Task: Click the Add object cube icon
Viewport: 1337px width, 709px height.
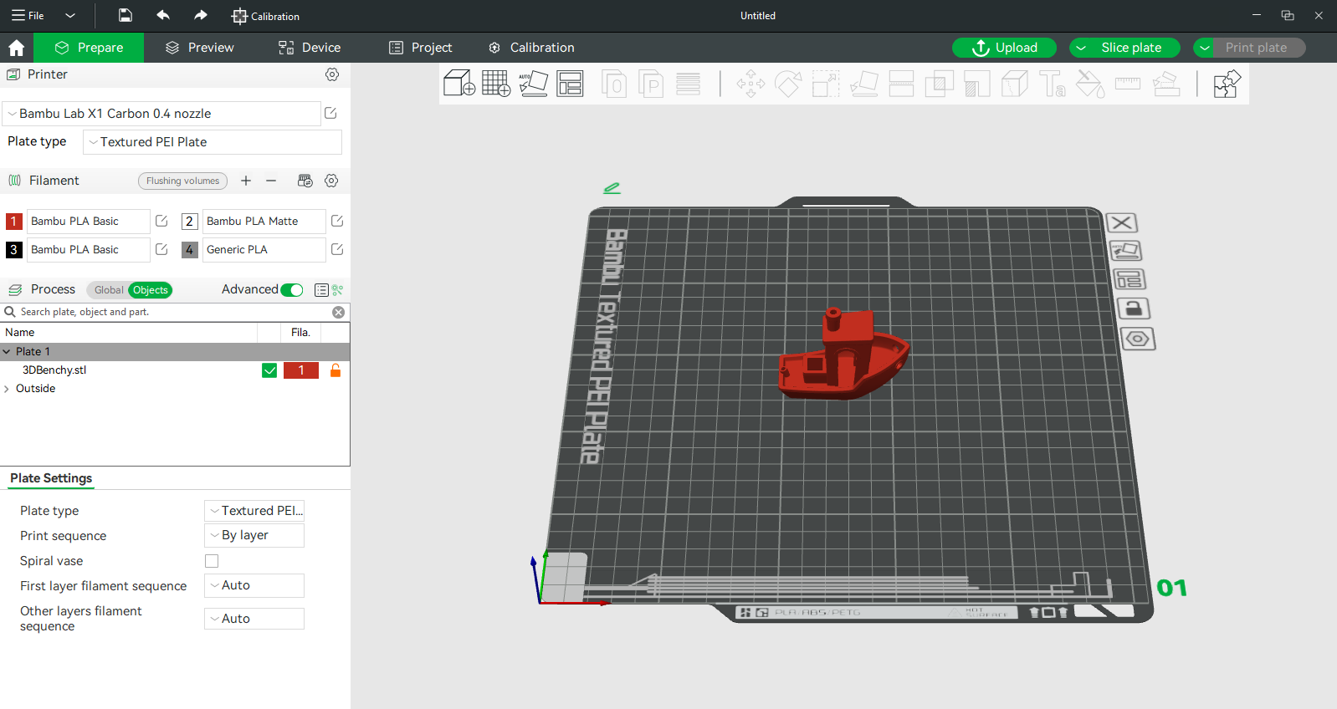Action: coord(459,84)
